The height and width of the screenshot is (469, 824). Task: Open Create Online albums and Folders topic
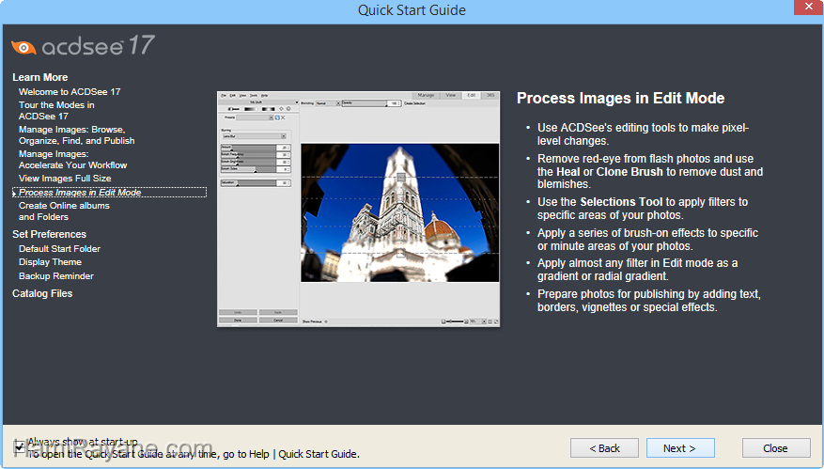point(64,211)
